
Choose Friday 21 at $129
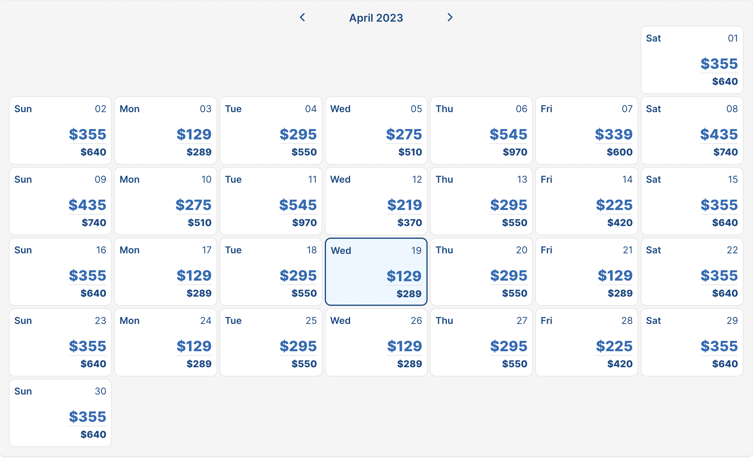click(x=586, y=271)
